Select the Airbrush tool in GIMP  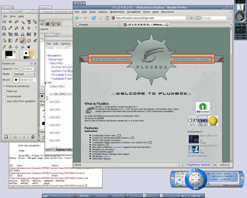[x=35, y=41]
